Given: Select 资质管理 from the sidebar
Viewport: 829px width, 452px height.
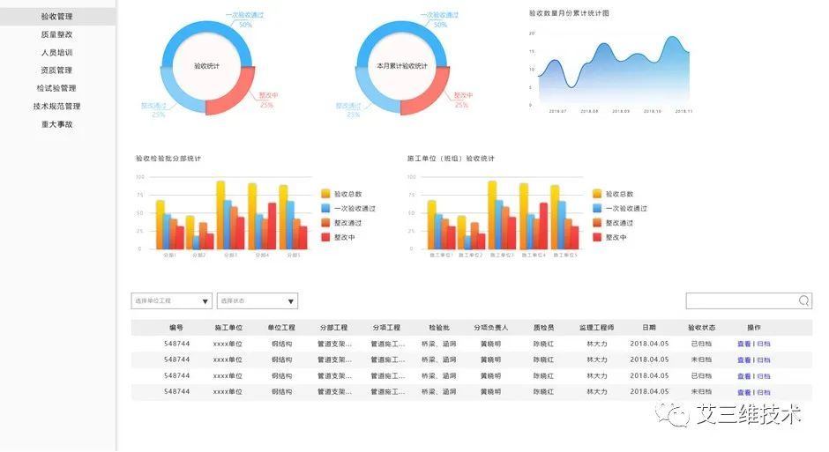Looking at the screenshot, I should click(x=57, y=70).
